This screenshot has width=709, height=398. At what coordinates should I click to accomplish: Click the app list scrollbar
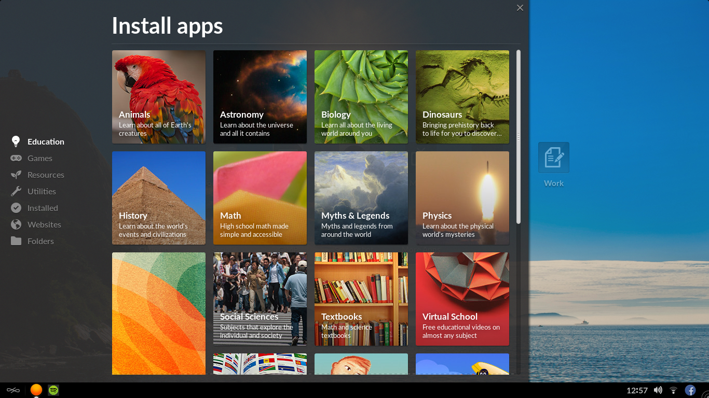tap(519, 137)
